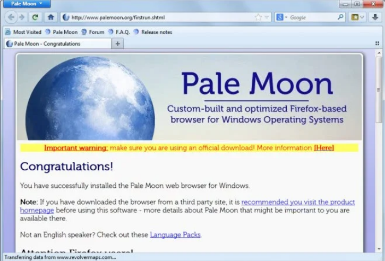
Task: Click the Congratulations! heading
Action: point(66,167)
